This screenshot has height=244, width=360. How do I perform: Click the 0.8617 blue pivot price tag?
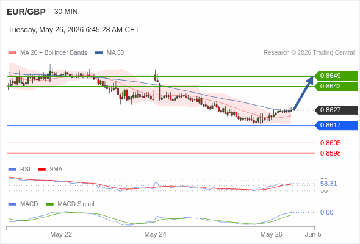pyautogui.click(x=336, y=125)
